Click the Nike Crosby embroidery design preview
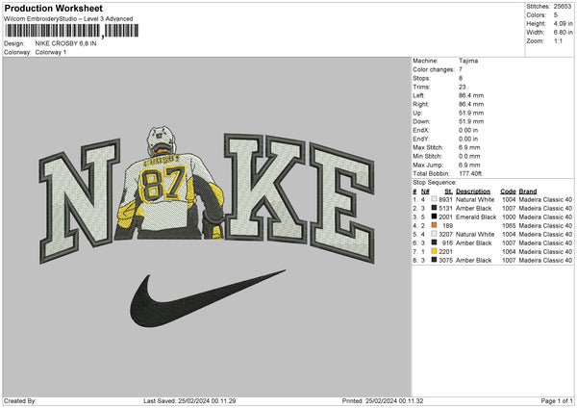Screen dimensions: 577x408 pyautogui.click(x=207, y=226)
